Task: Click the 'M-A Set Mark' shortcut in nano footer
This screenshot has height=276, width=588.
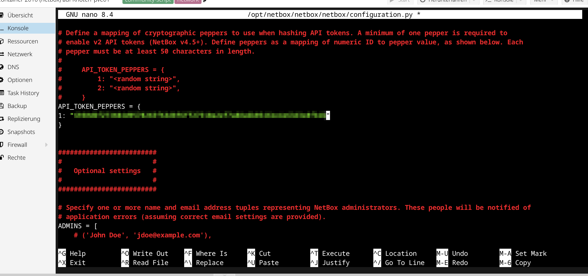Action: coord(523,253)
